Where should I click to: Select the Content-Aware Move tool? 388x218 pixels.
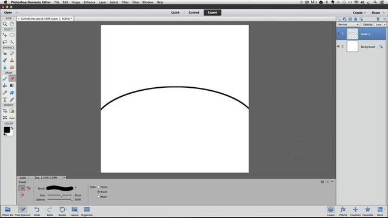[x=5, y=118]
